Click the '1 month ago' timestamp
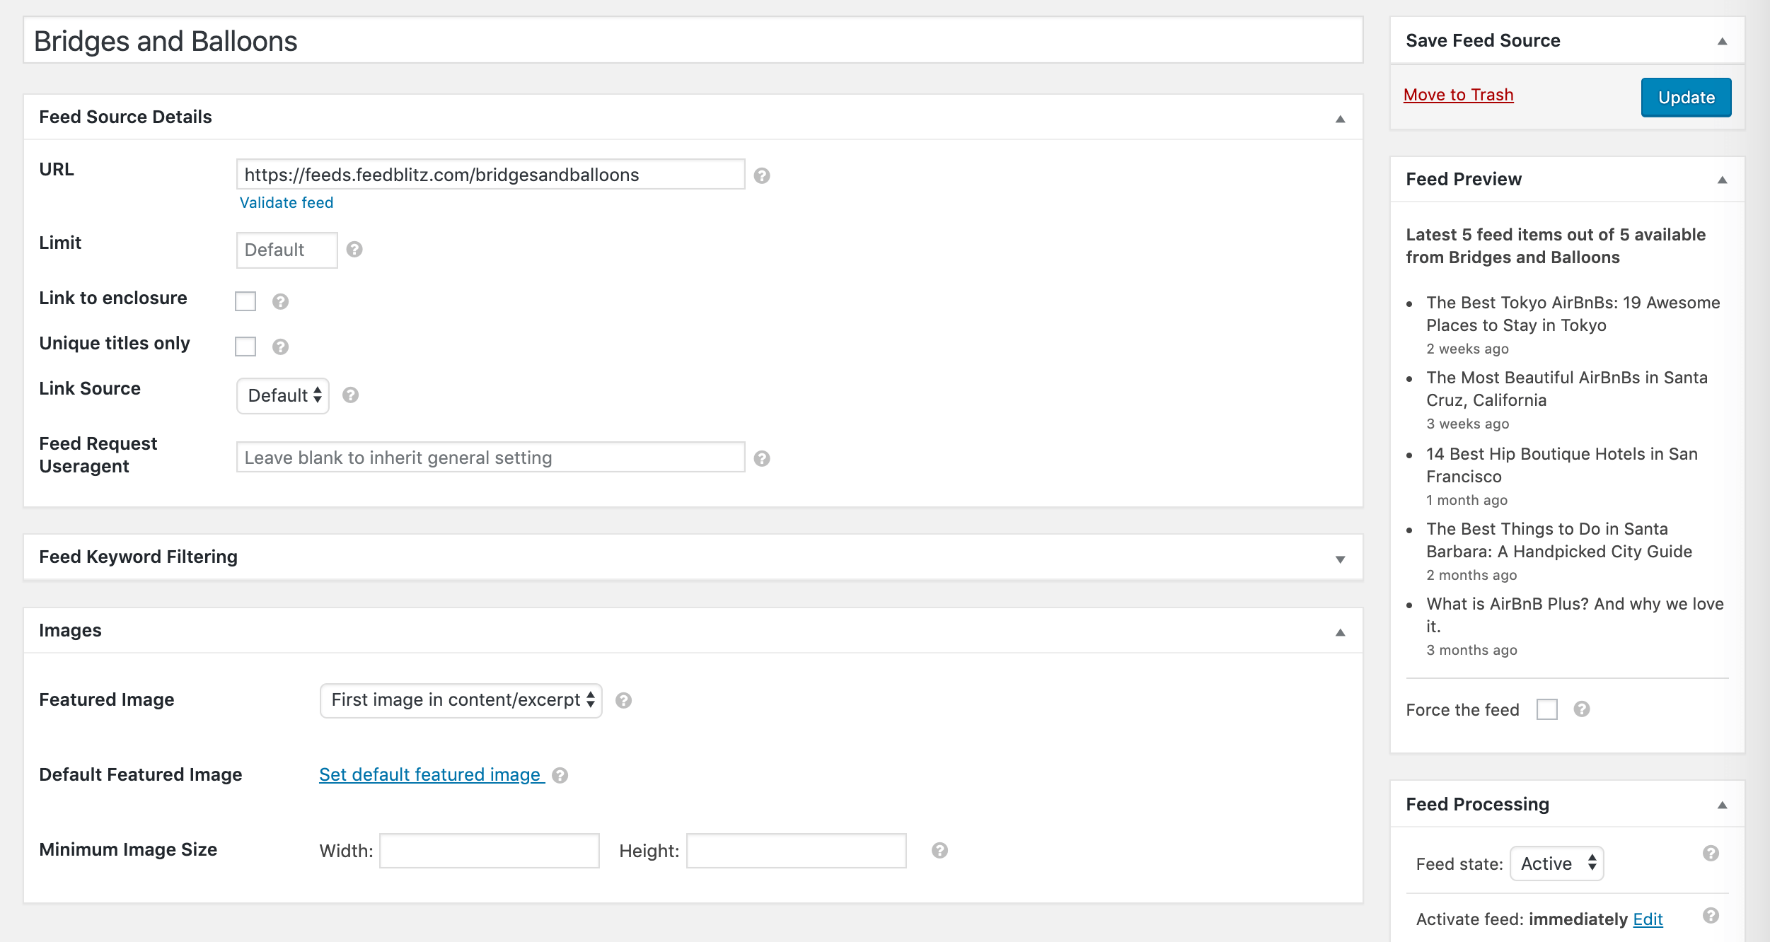This screenshot has width=1770, height=942. pos(1467,501)
